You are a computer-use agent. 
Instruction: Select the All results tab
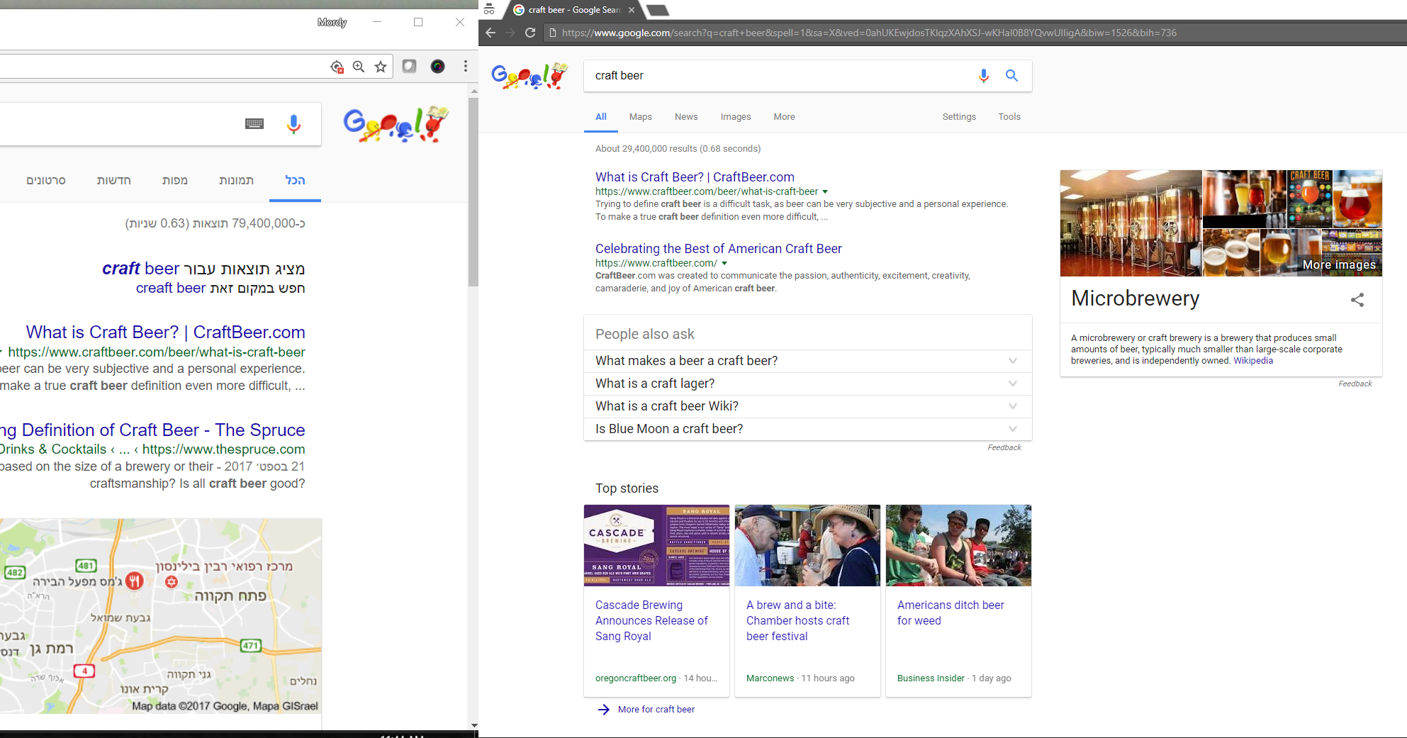601,117
